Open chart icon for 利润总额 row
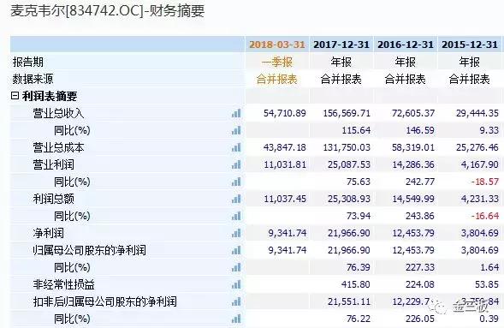The width and height of the screenshot is (504, 328). pos(236,199)
